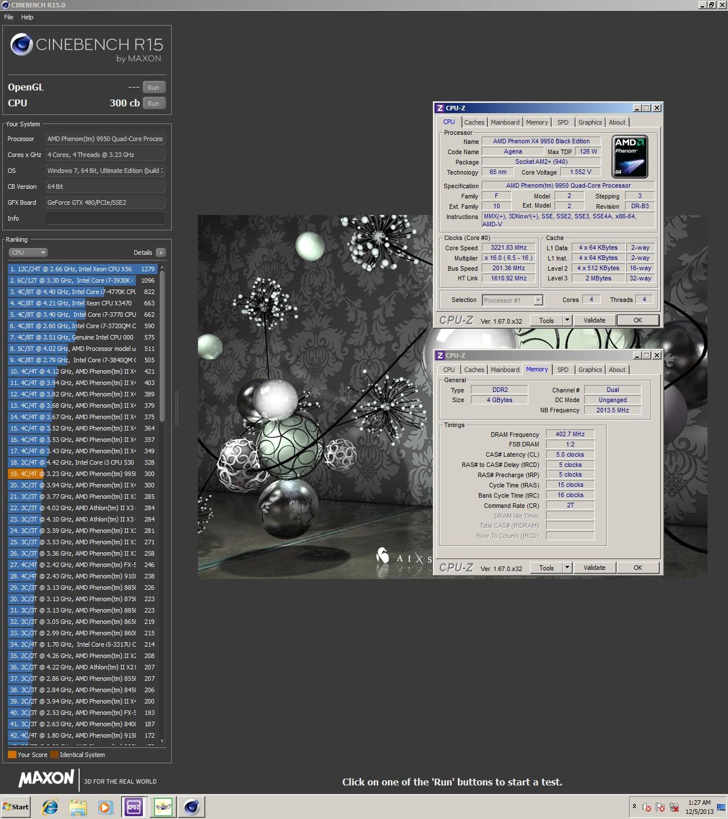Viewport: 728px width, 819px height.
Task: Open Graphics tab in the upper CPU-Z window
Action: point(590,122)
